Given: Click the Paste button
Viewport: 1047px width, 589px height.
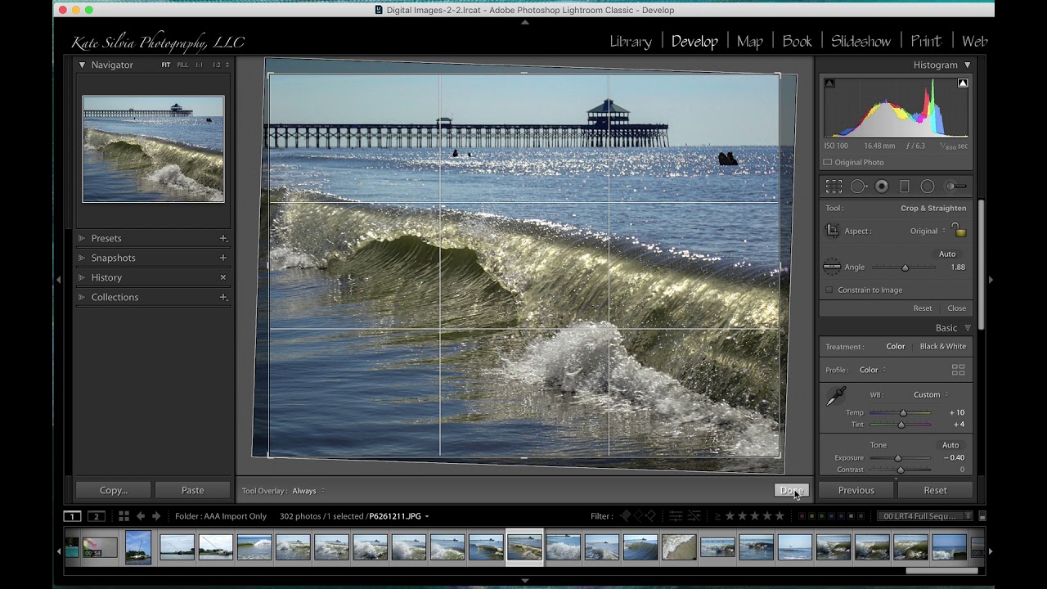Looking at the screenshot, I should (193, 491).
